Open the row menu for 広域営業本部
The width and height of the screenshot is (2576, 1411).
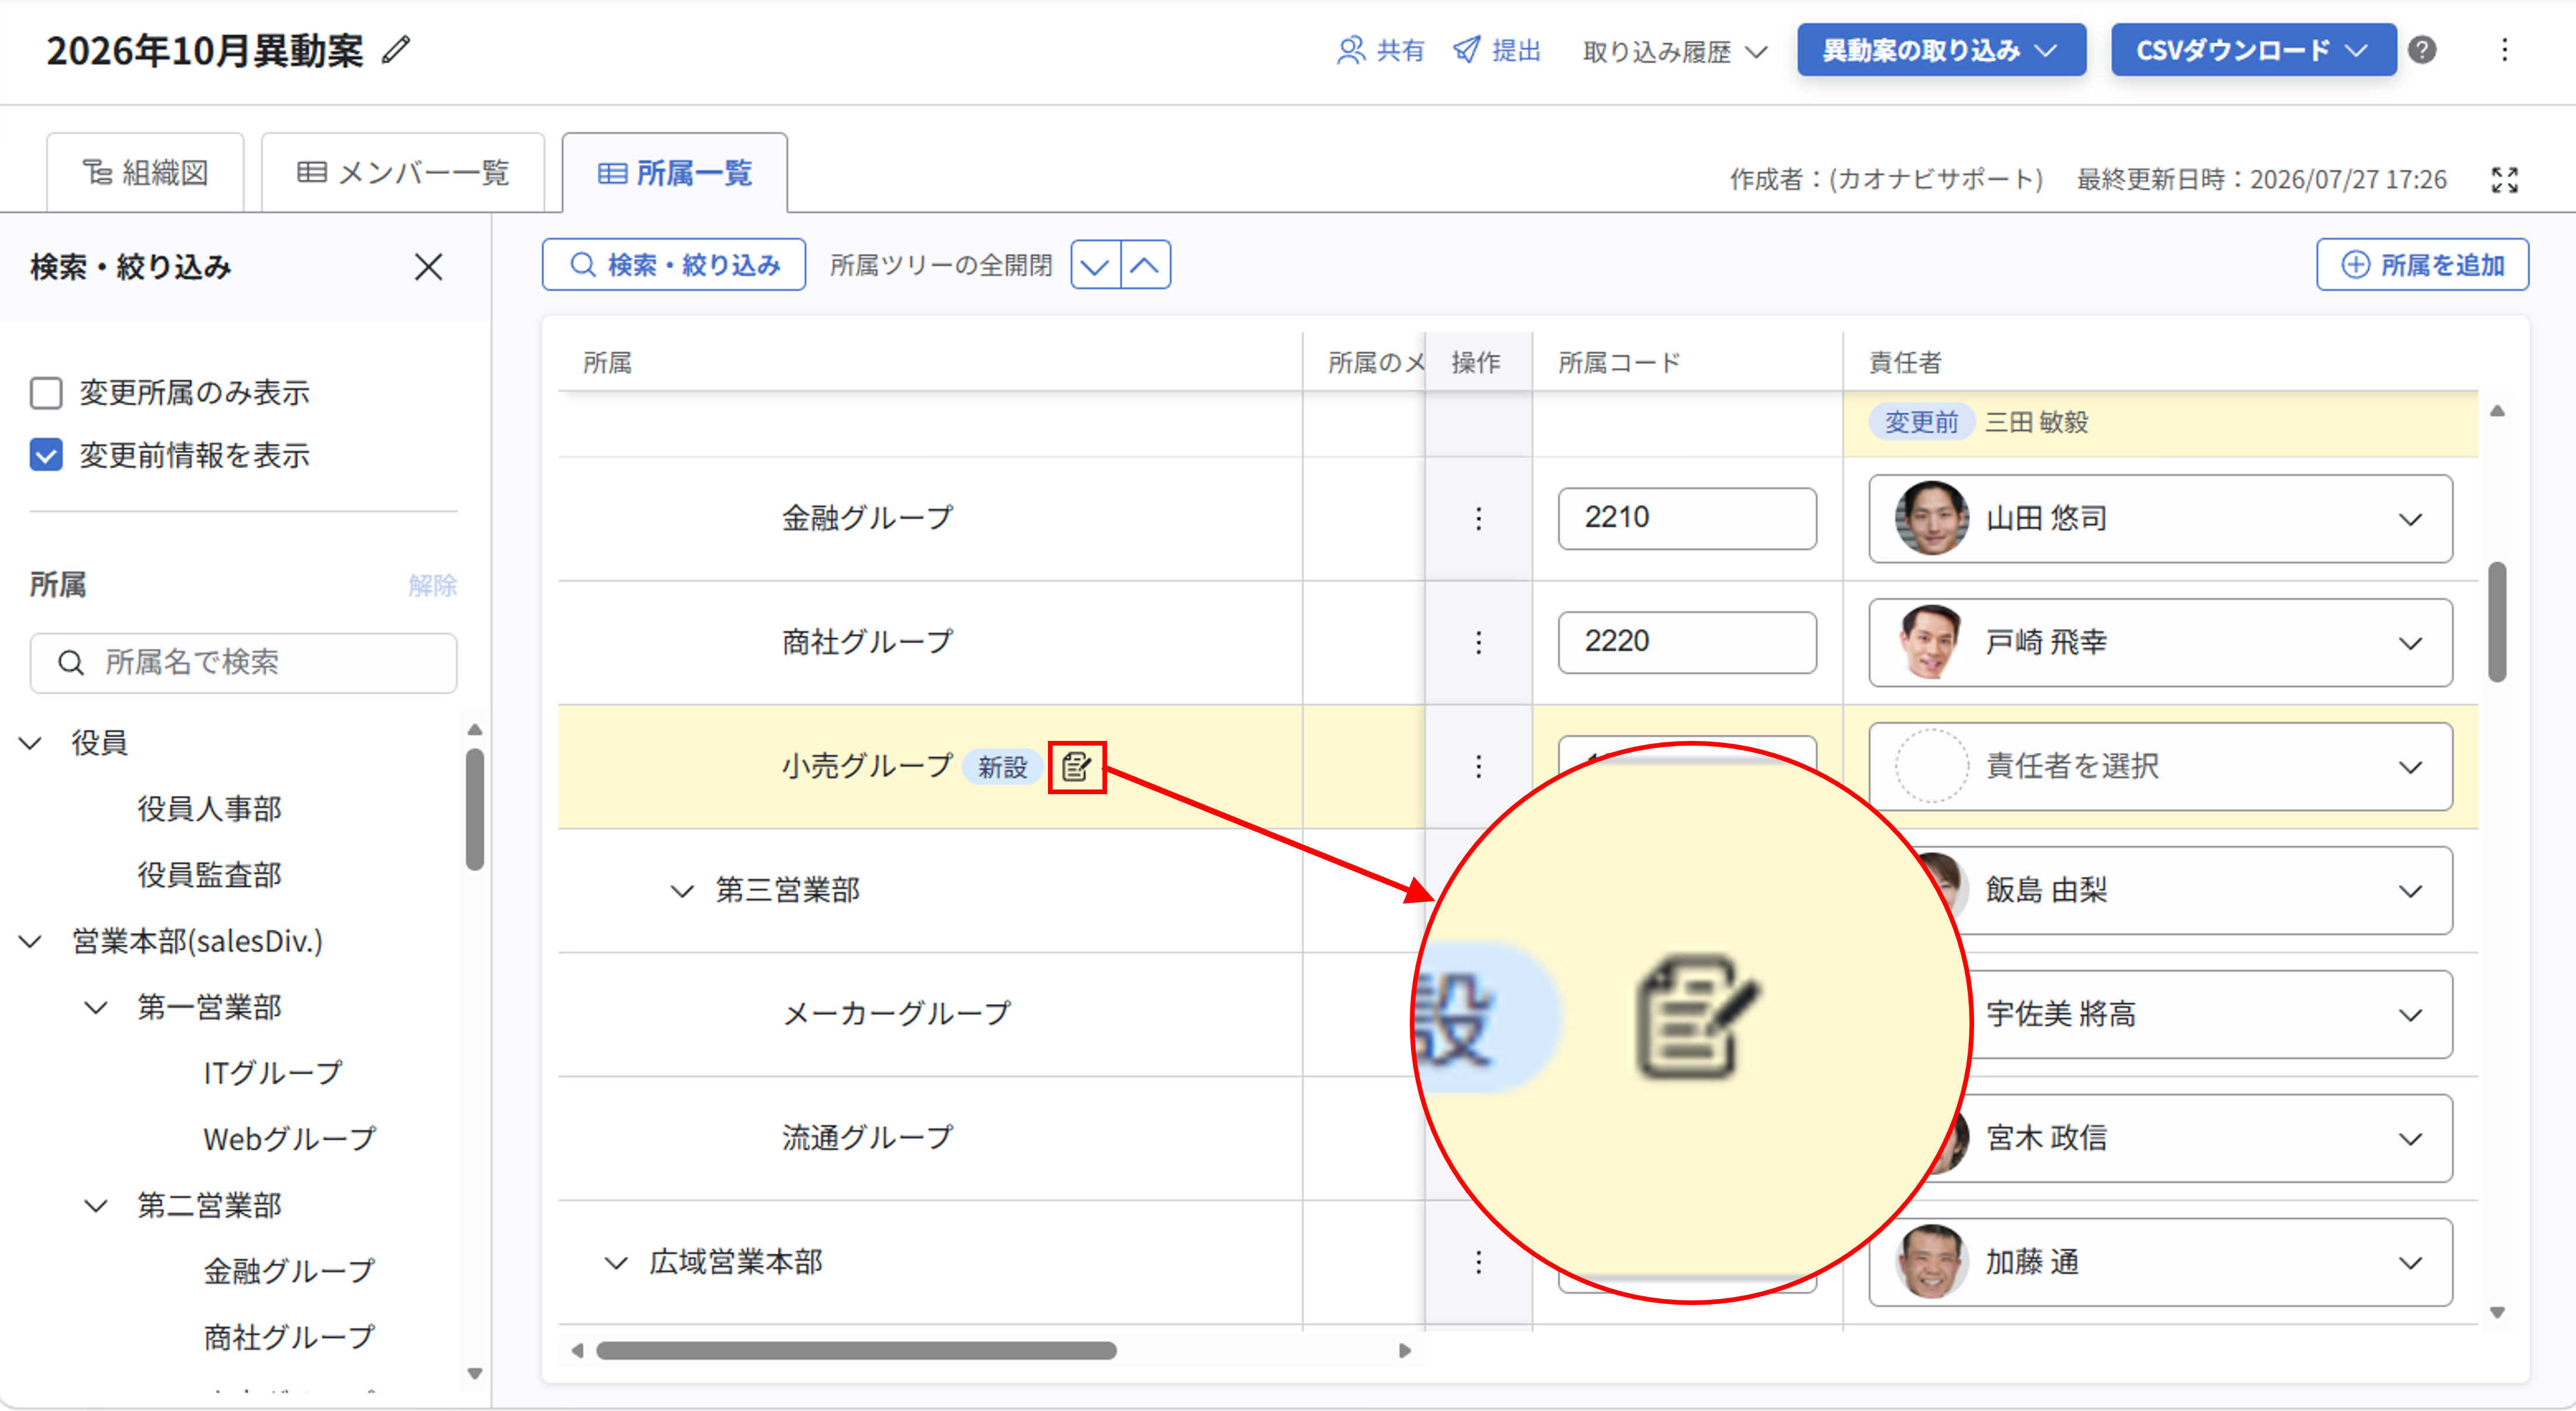click(1478, 1262)
